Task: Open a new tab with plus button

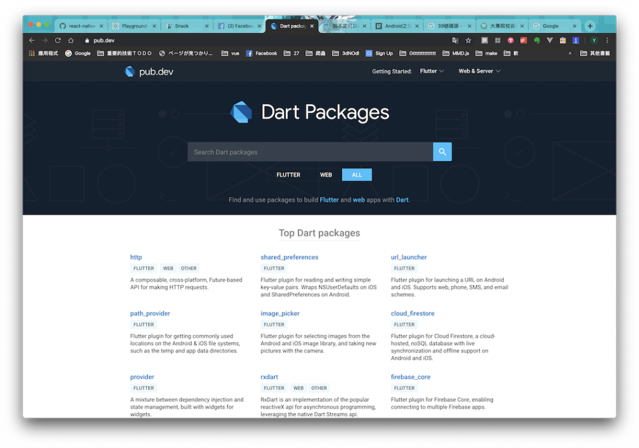Action: 590,26
